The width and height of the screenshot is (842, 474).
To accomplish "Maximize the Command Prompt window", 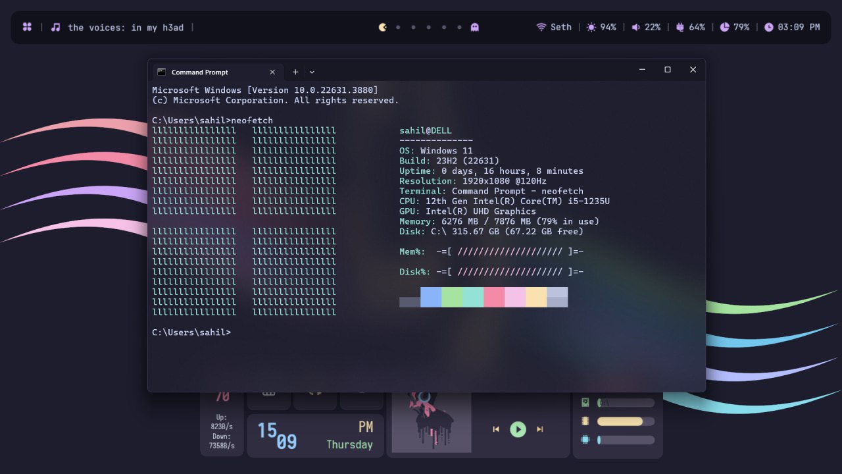I will point(668,69).
